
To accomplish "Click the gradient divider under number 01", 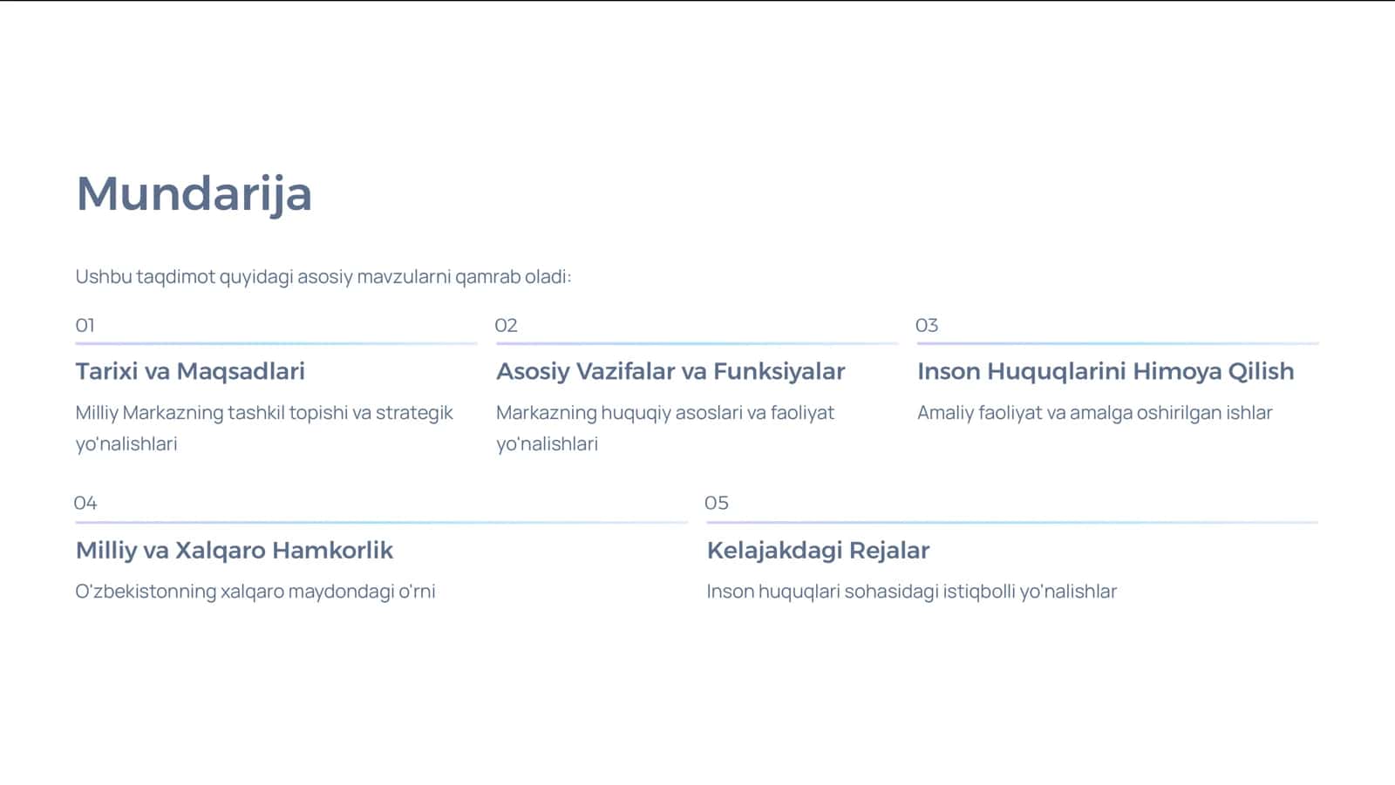I will (276, 344).
